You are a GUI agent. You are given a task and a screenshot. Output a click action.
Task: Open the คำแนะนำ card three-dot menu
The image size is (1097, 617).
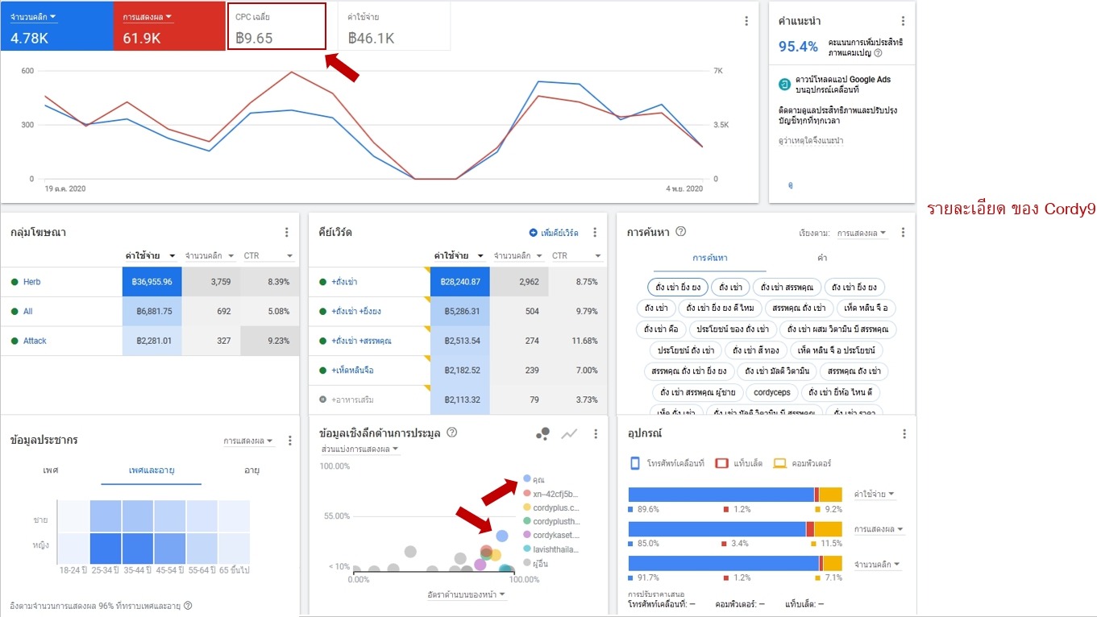pos(903,22)
